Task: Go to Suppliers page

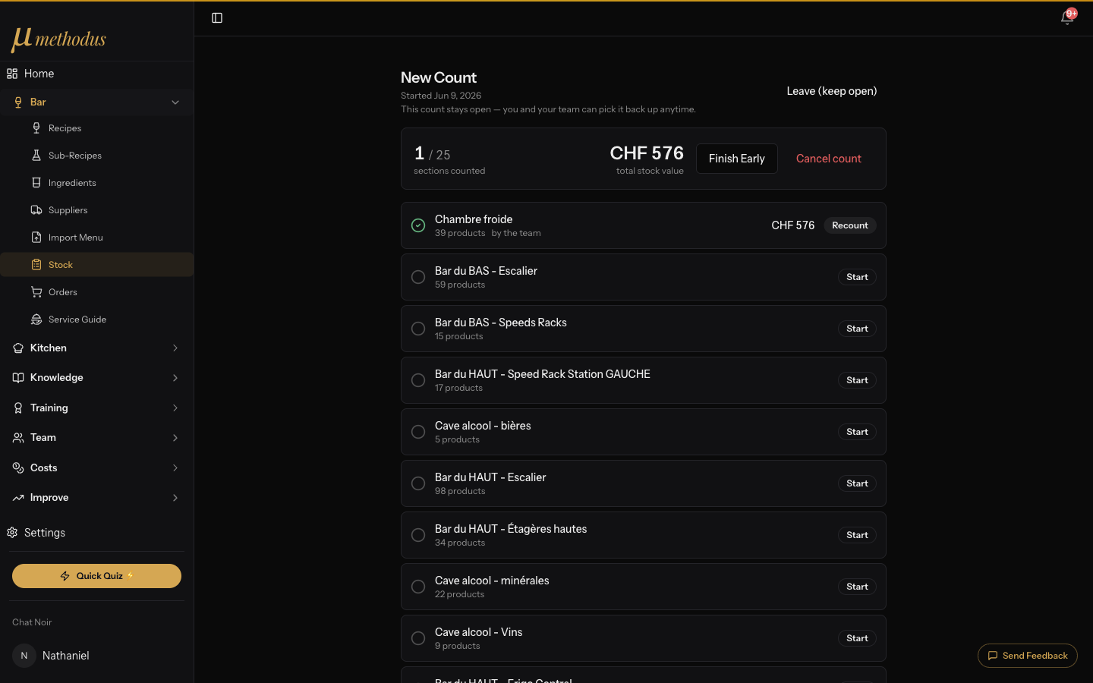Action: point(96,210)
